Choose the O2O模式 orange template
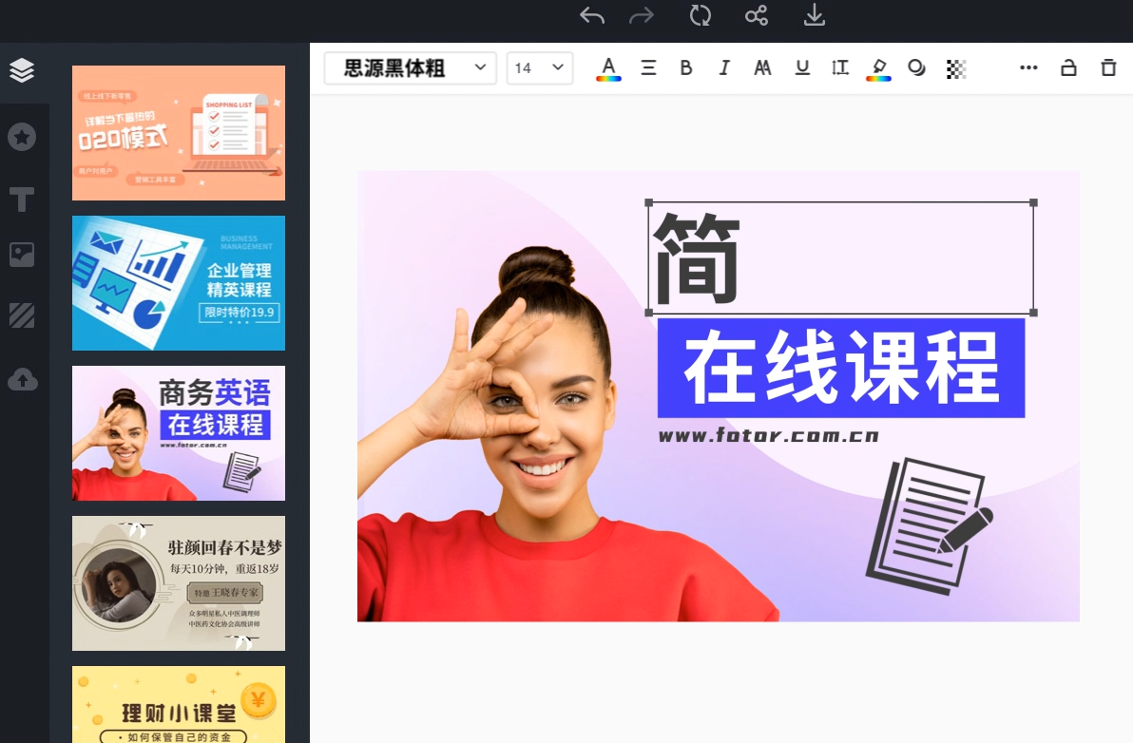 click(x=179, y=133)
